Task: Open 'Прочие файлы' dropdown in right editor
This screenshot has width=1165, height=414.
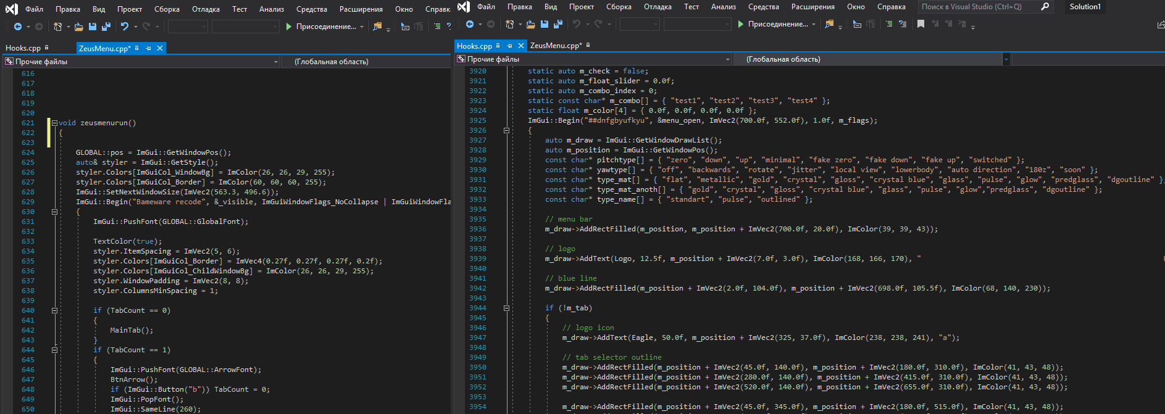Action: click(x=728, y=59)
